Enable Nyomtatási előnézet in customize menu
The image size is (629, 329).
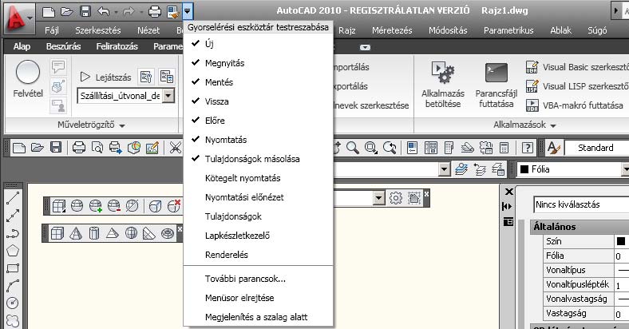pyautogui.click(x=258, y=197)
